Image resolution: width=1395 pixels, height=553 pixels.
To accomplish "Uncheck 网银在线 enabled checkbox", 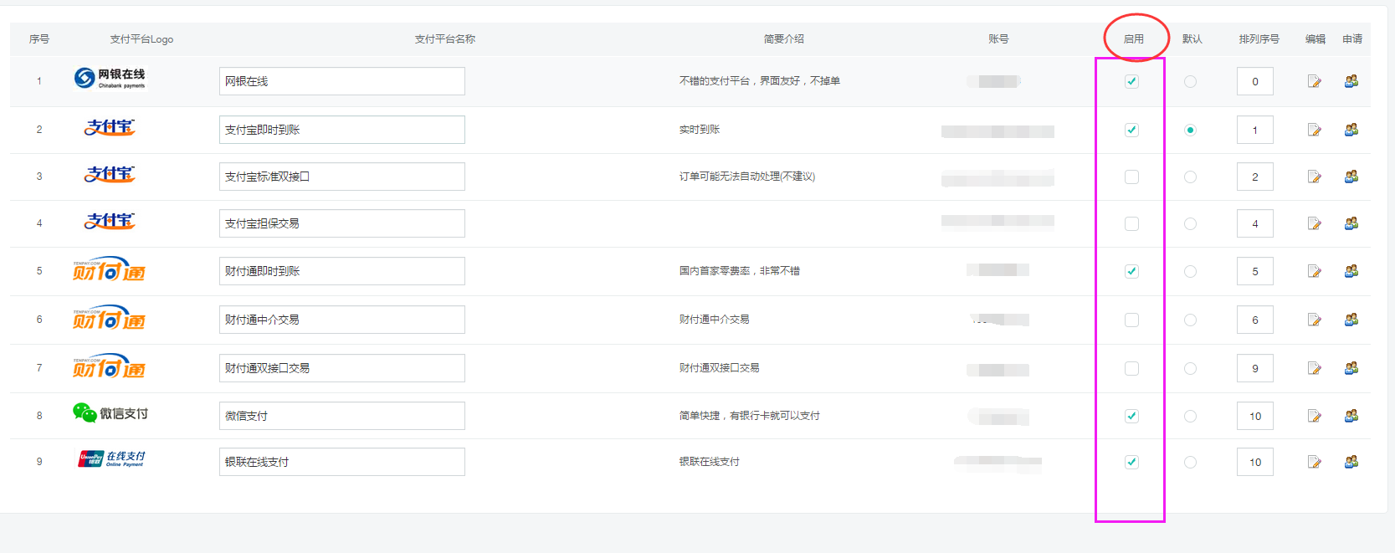I will [1131, 81].
